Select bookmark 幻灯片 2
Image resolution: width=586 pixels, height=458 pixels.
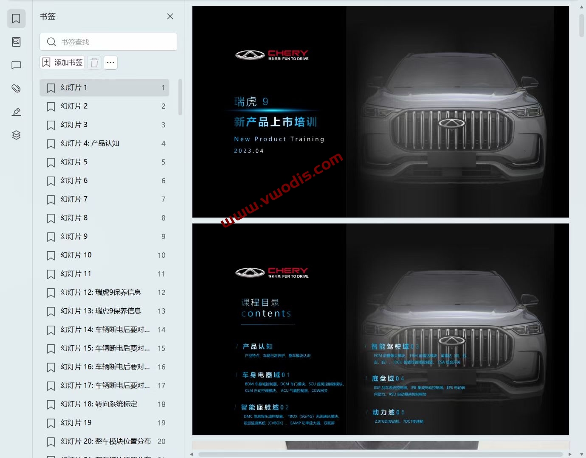tap(104, 106)
